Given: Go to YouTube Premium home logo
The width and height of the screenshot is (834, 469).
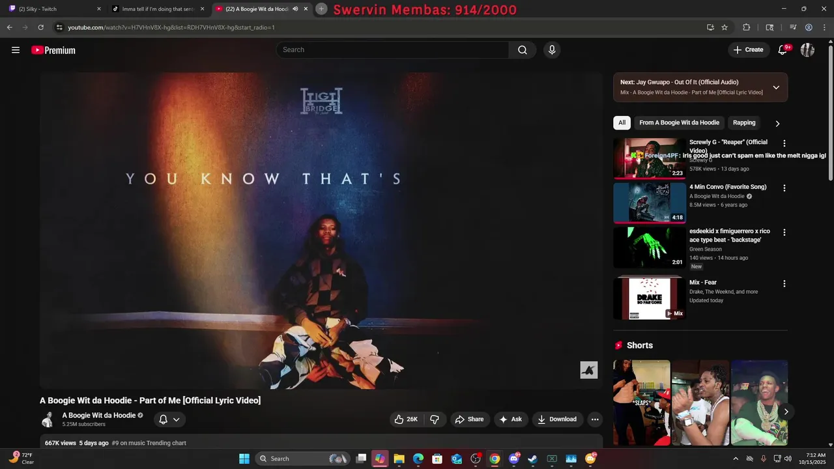Looking at the screenshot, I should tap(53, 50).
